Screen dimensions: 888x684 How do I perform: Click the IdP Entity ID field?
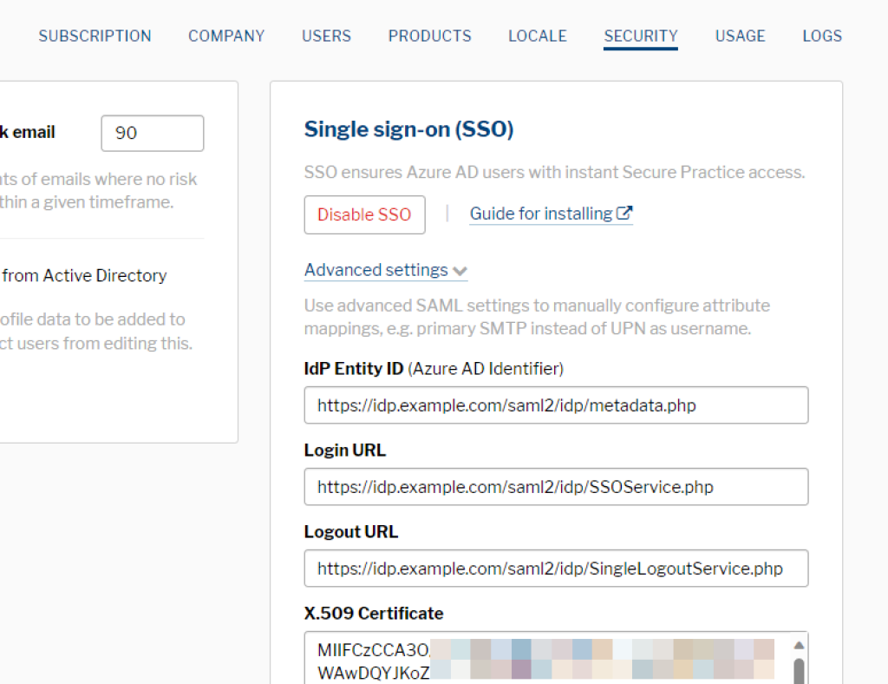tap(556, 405)
